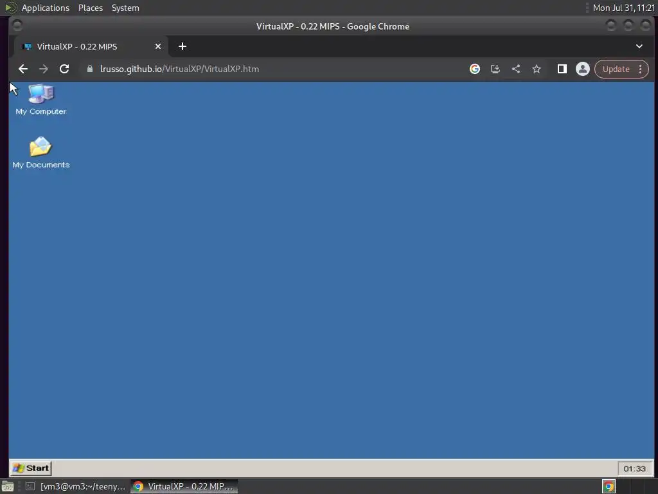
Task: Open the Chrome profile avatar
Action: (582, 69)
